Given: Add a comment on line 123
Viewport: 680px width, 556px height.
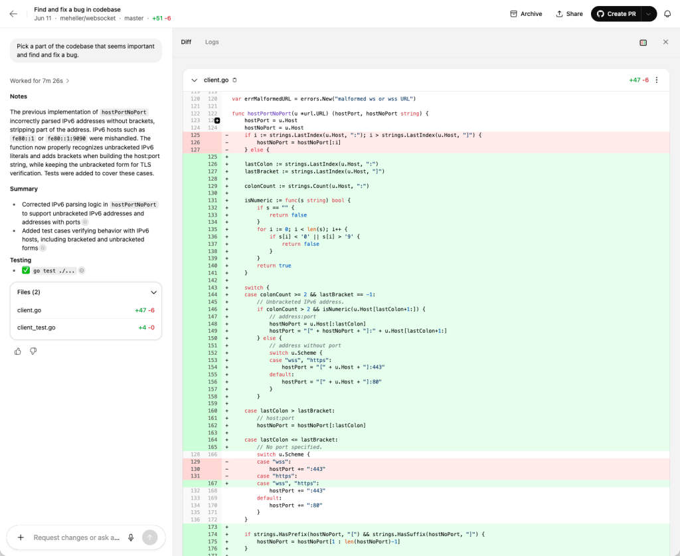Looking at the screenshot, I should (x=216, y=120).
